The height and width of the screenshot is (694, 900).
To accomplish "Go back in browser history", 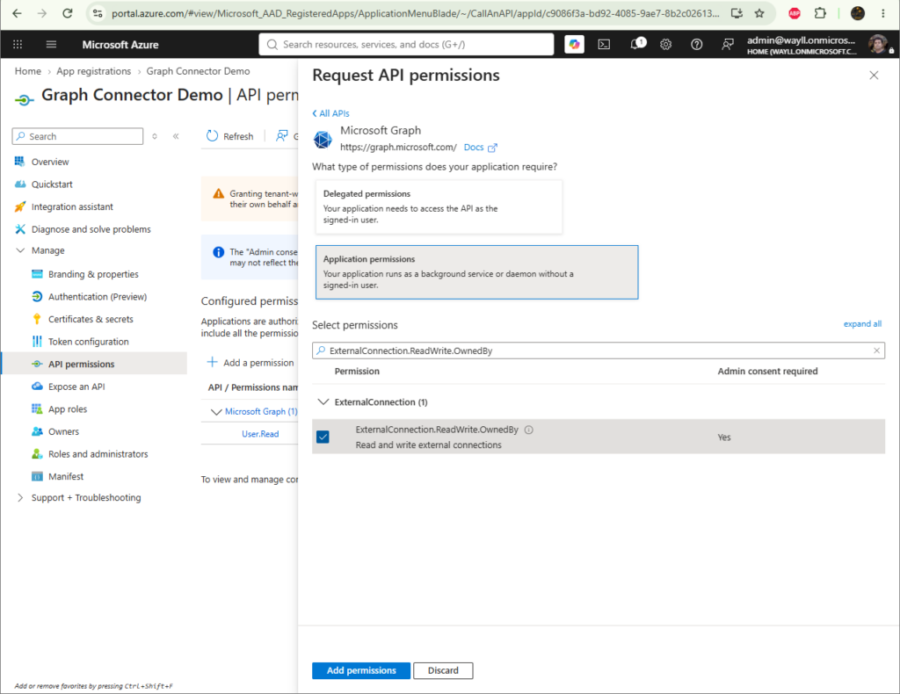I will click(18, 13).
